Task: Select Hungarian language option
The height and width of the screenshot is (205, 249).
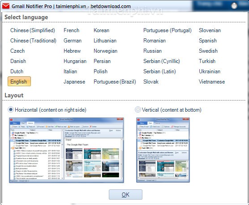Action: pyautogui.click(x=75, y=61)
